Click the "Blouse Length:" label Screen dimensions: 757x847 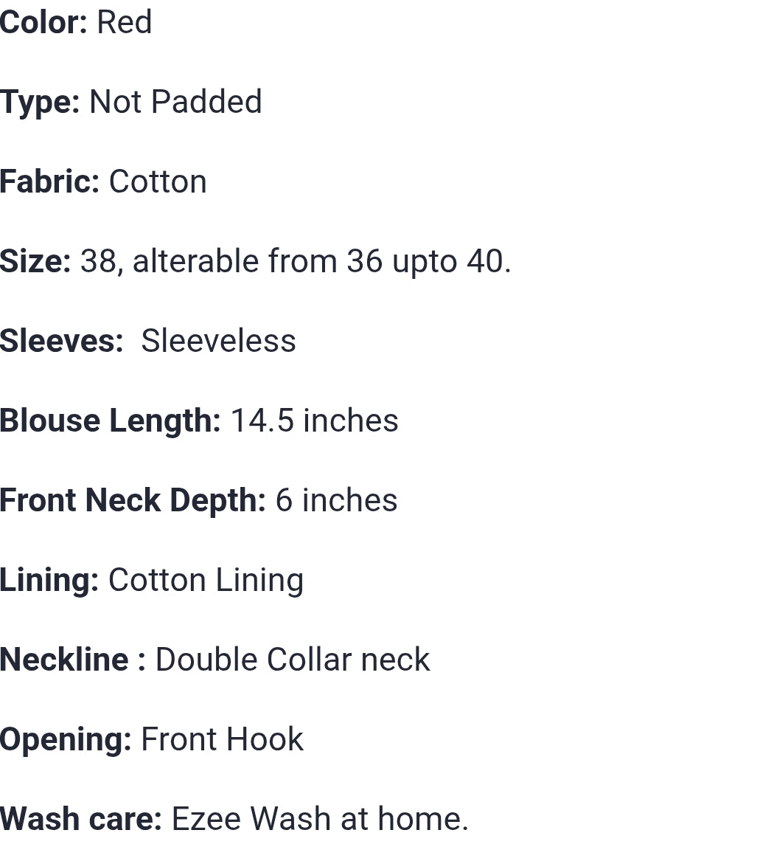(x=110, y=421)
